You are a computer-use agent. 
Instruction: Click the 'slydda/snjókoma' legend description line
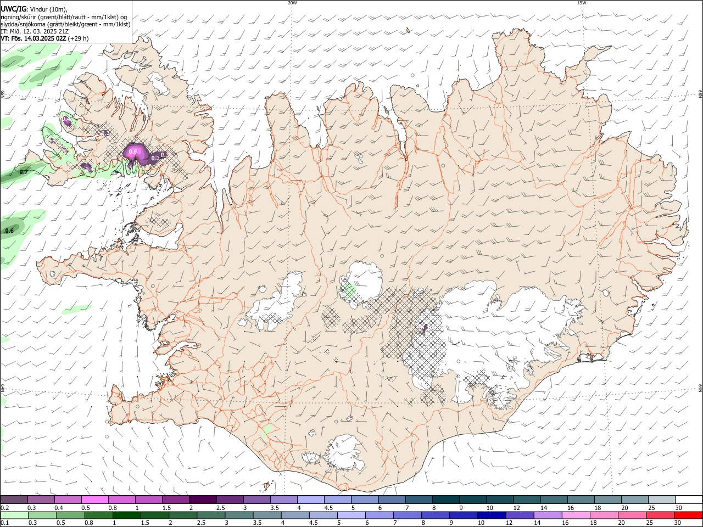coord(65,24)
